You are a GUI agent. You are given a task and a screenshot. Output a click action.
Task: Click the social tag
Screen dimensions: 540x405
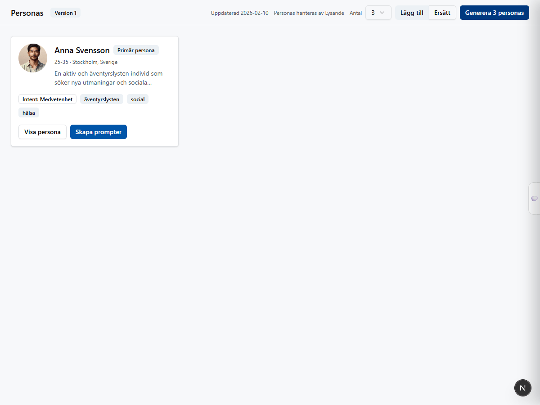pos(138,99)
